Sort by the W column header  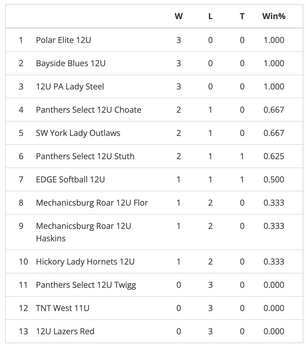click(179, 16)
